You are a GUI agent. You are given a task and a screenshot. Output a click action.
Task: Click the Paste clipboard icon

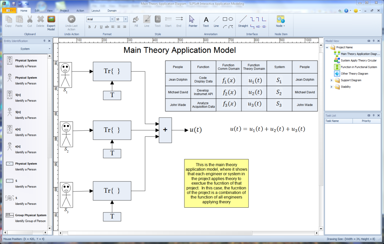19,19
